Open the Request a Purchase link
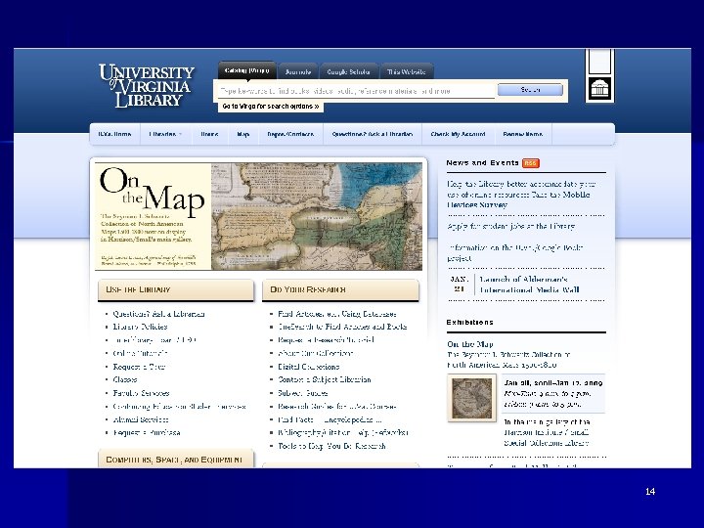This screenshot has width=704, height=528. (x=147, y=433)
